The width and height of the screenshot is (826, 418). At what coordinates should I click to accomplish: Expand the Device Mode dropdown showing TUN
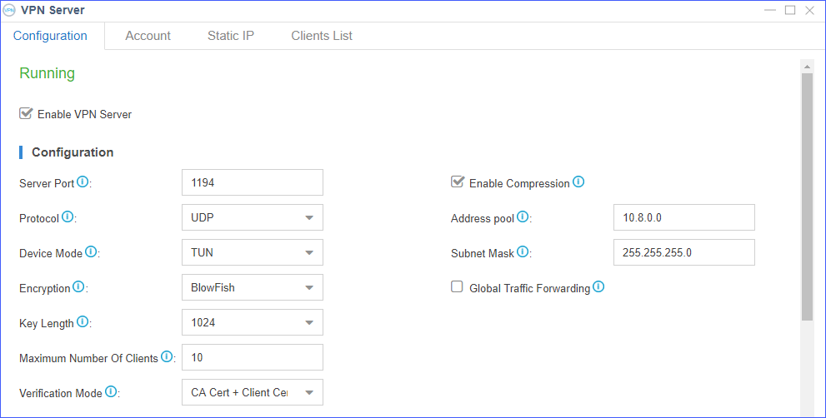[252, 252]
